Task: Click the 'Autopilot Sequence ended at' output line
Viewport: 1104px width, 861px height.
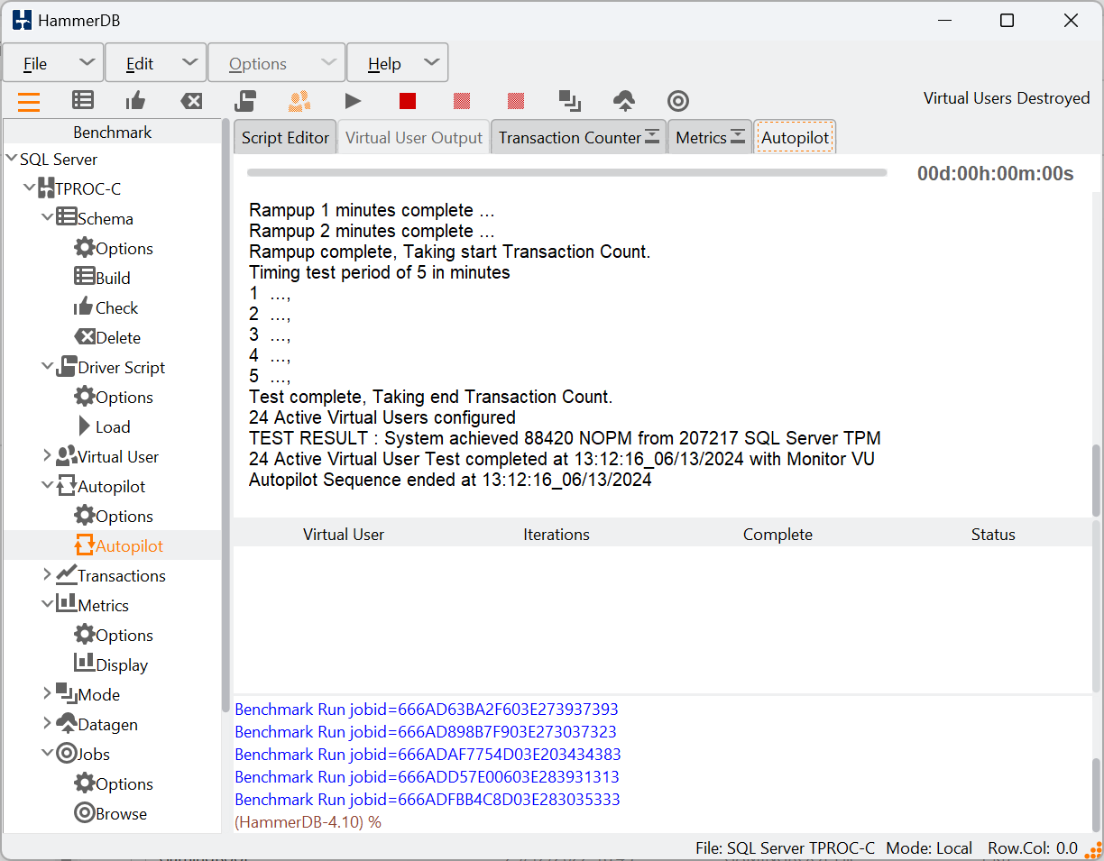Action: [450, 480]
